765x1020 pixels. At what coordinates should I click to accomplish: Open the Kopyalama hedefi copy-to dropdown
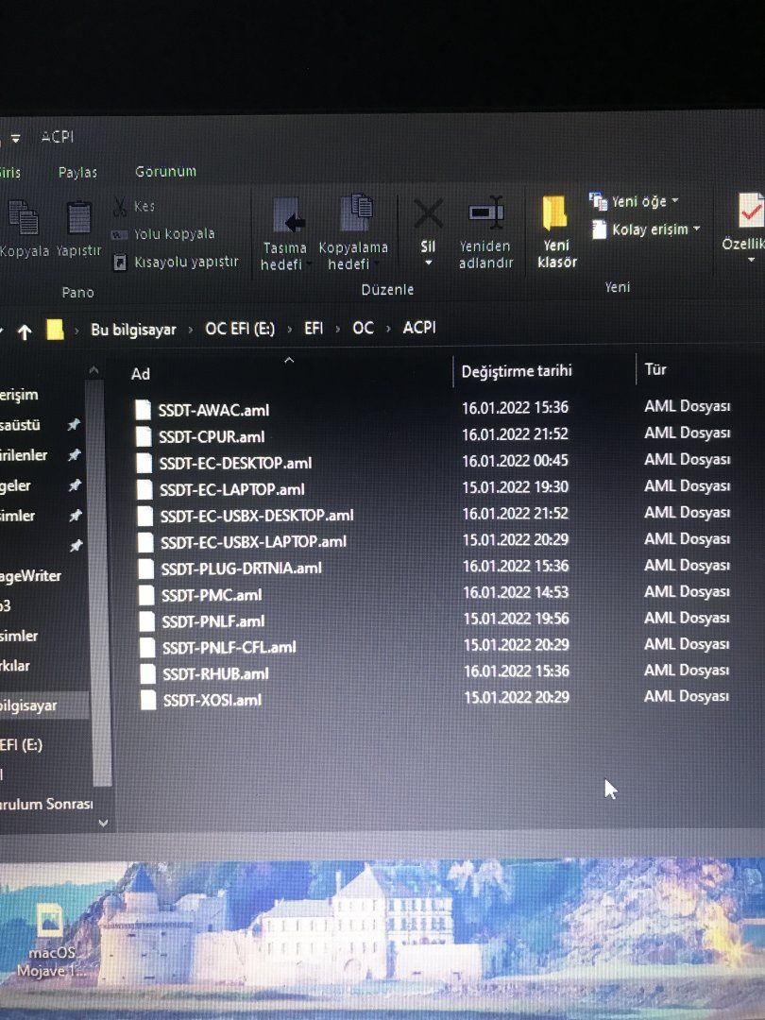353,233
